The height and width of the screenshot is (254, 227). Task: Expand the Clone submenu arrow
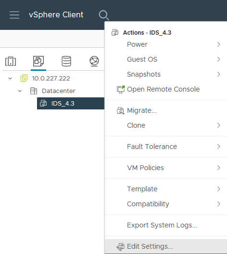(219, 125)
